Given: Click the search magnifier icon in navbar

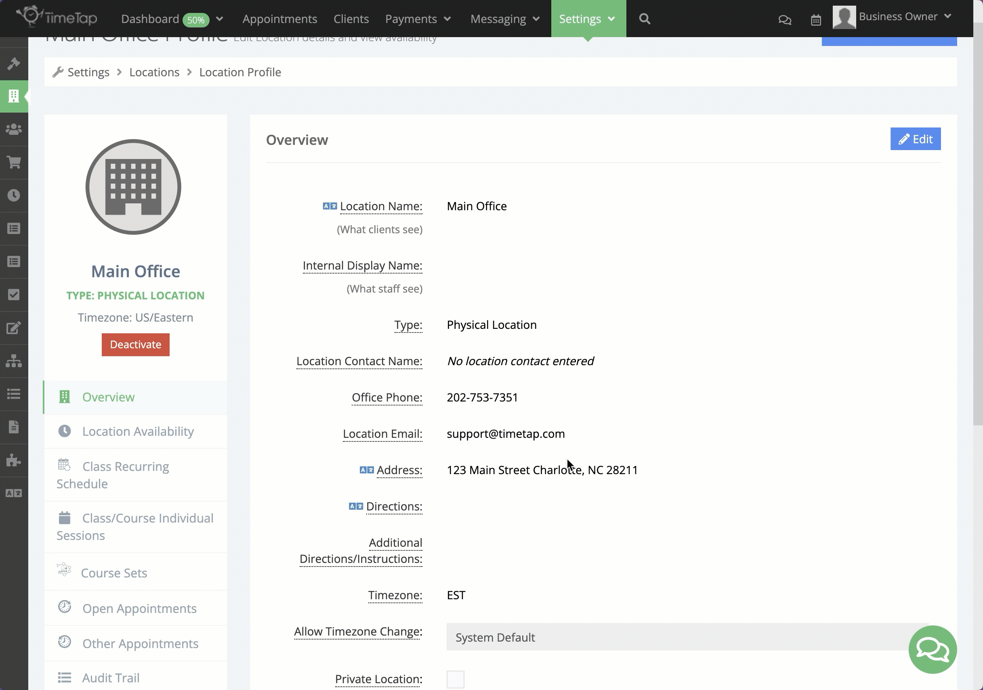Looking at the screenshot, I should [x=644, y=19].
